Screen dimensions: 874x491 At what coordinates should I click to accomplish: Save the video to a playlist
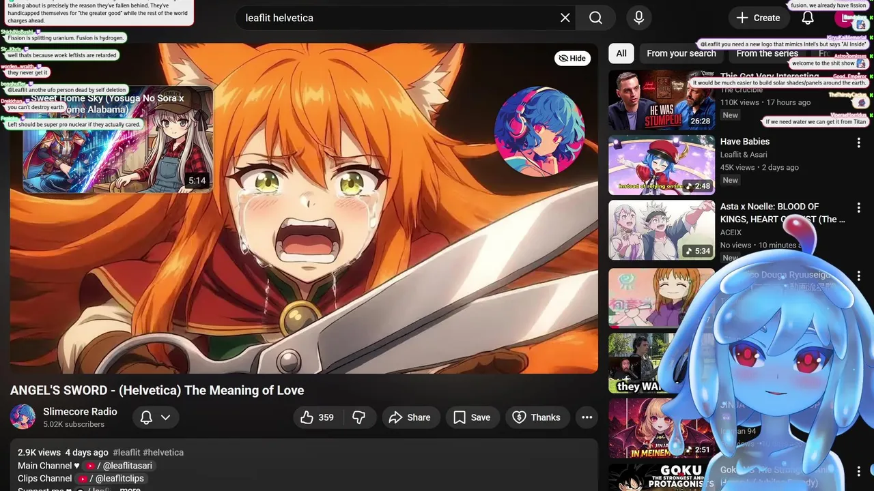click(x=473, y=417)
